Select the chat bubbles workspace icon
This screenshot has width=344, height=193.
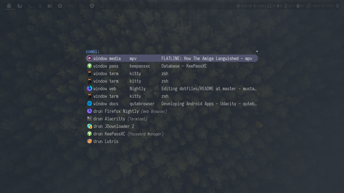click(81, 6)
